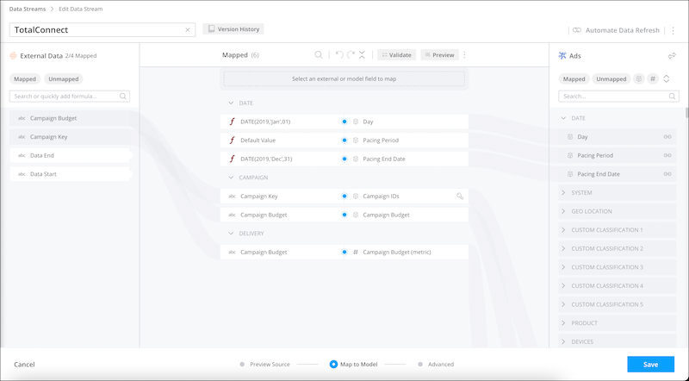Select the Pacing Period mapped row
This screenshot has height=381, width=689.
[x=344, y=141]
